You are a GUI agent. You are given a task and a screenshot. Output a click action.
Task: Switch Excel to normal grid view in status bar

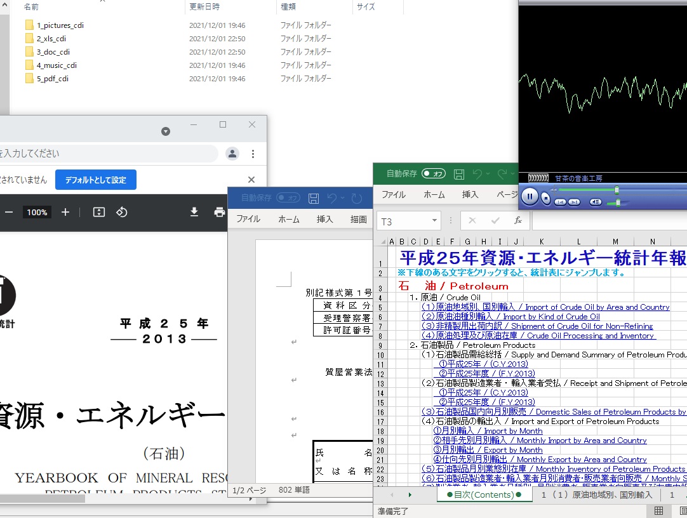coord(659,511)
